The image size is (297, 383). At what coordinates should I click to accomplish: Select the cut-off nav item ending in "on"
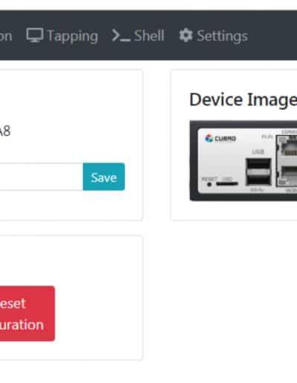click(6, 36)
